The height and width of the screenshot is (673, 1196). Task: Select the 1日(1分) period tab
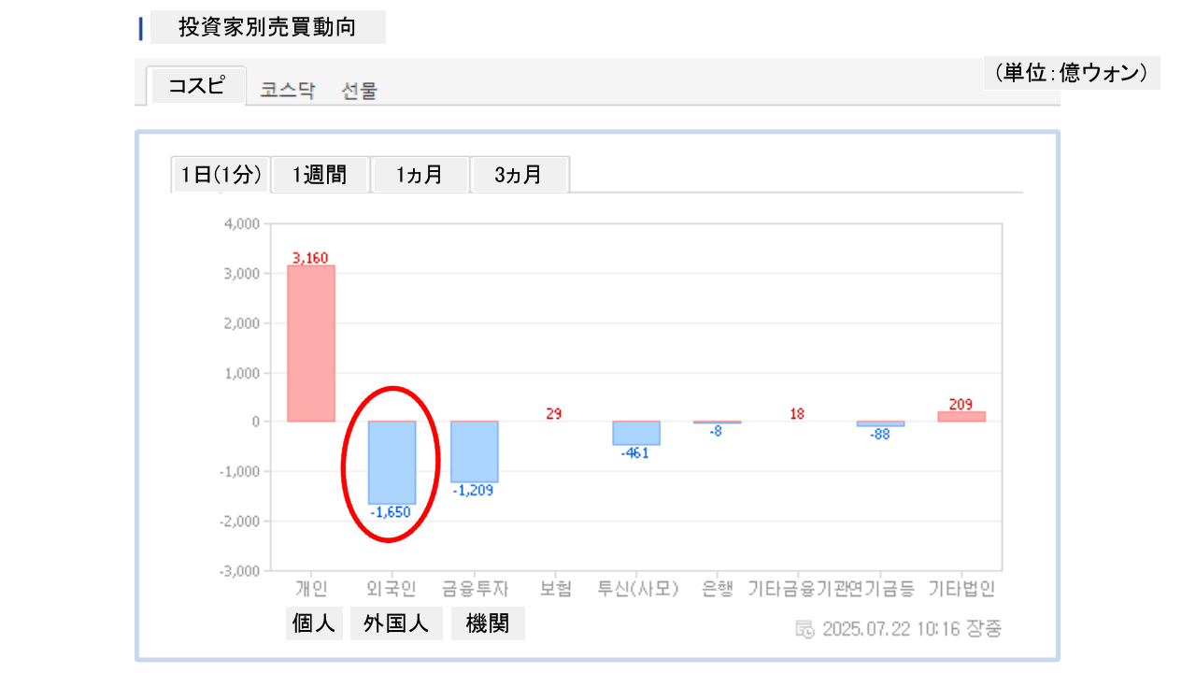(x=221, y=175)
